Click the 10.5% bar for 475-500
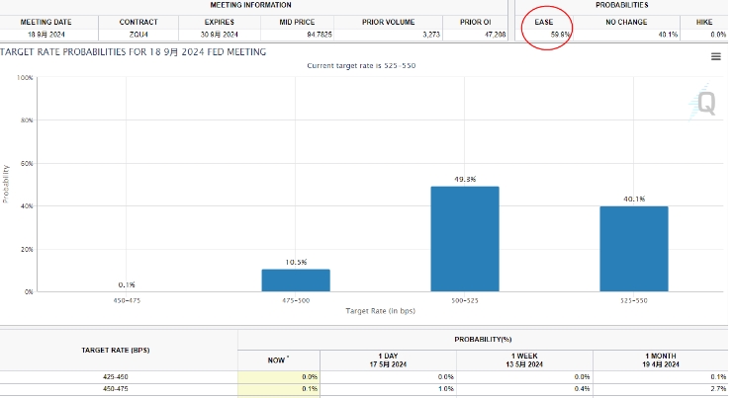Screen dimensions: 735x398 tap(296, 280)
